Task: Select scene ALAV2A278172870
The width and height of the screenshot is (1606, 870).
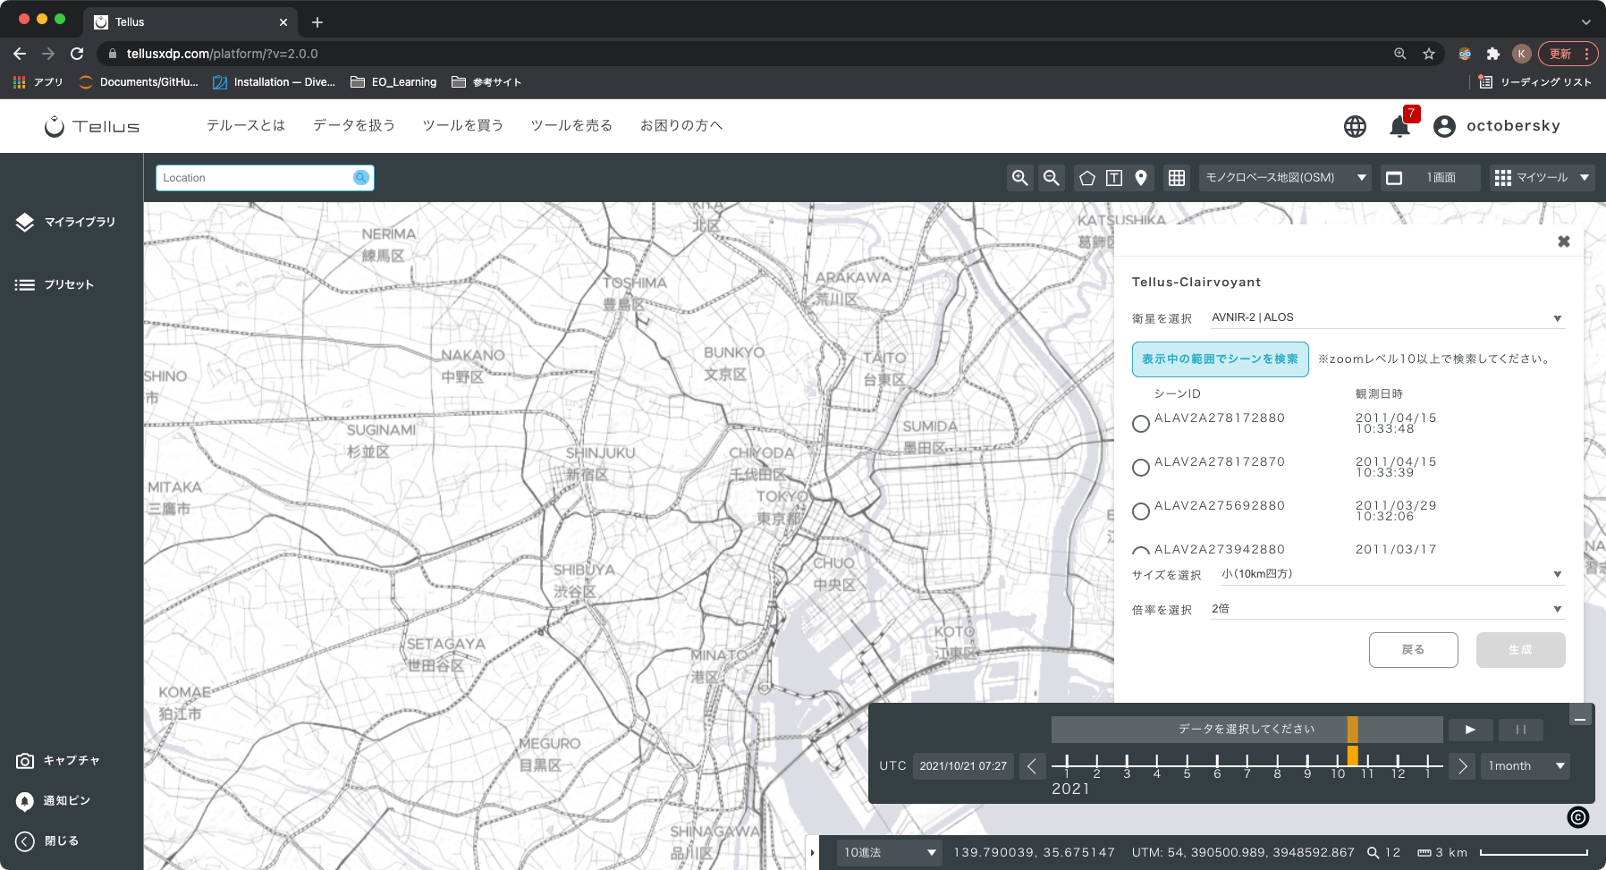Action: [1141, 468]
